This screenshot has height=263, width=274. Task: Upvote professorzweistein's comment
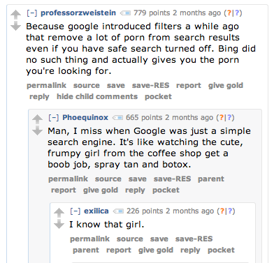click(x=16, y=15)
